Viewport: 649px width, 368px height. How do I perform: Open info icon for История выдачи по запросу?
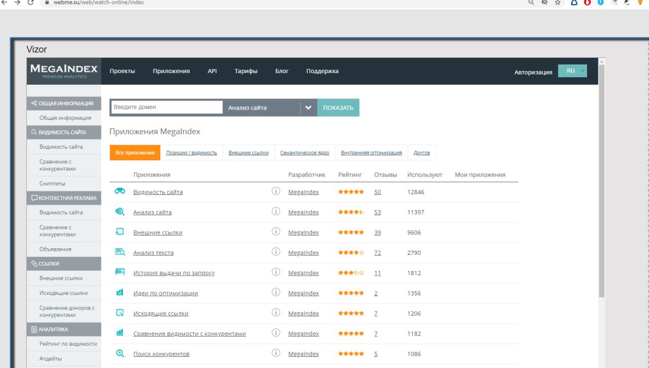276,272
